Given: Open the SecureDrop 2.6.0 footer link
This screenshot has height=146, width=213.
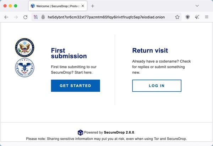Looking at the screenshot, I should click(x=119, y=133).
